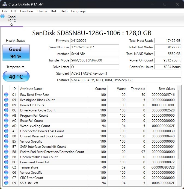The image size is (184, 189).
Task: Click the Drive Letter field
Action: 94,67
